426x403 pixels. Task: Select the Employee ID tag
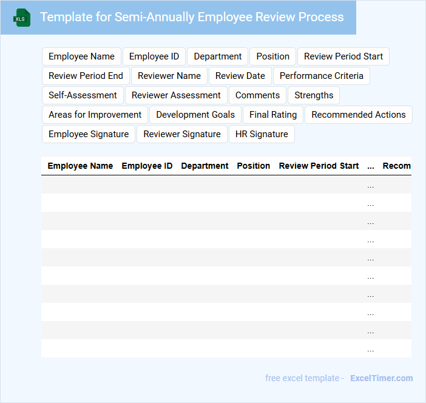154,56
